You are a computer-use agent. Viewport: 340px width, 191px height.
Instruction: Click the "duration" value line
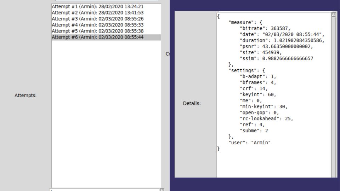pos(282,40)
